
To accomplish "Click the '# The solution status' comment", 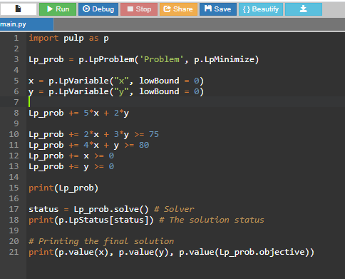I will 212,220.
